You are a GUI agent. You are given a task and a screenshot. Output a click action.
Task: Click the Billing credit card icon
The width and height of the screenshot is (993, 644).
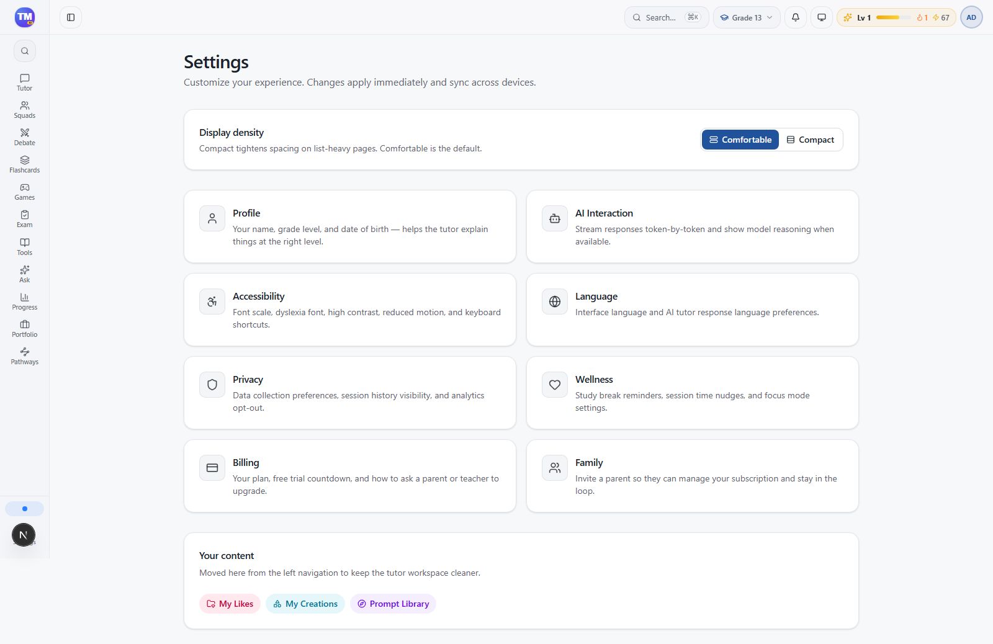tap(212, 468)
